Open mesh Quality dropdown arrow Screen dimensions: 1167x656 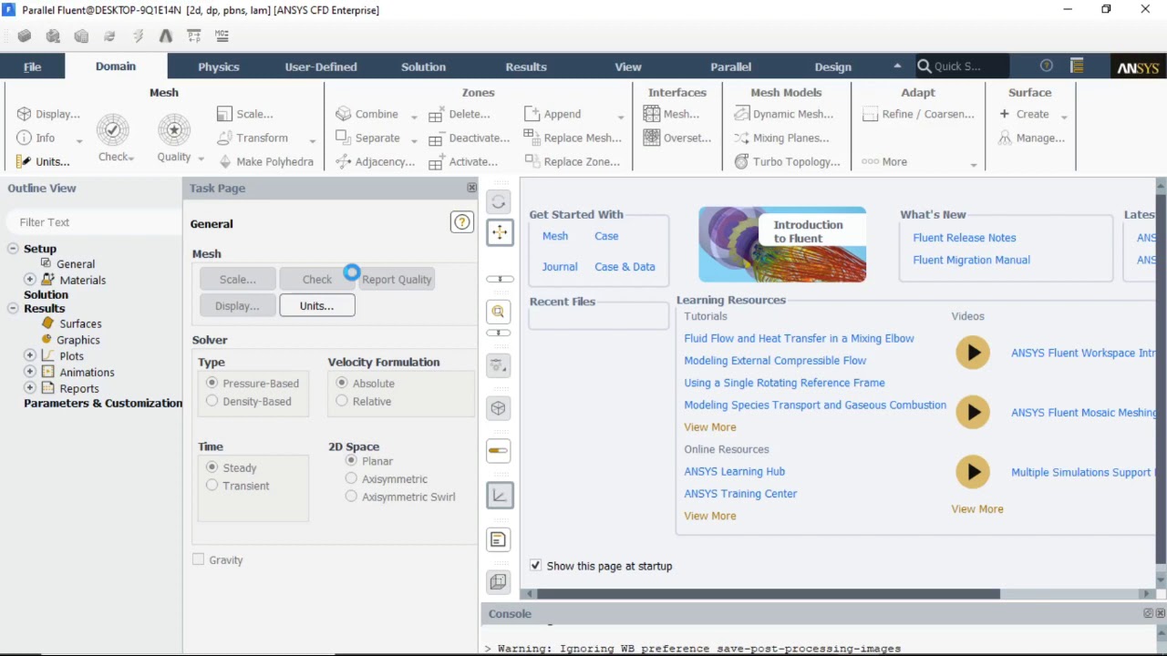[x=201, y=159]
